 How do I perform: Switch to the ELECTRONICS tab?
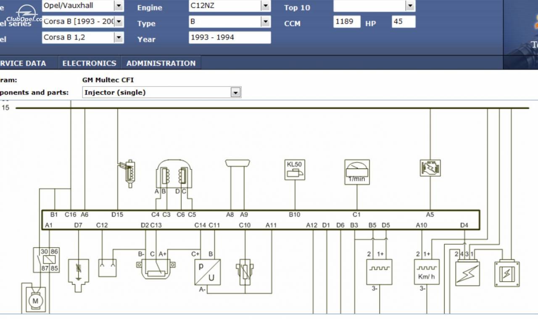pos(89,63)
